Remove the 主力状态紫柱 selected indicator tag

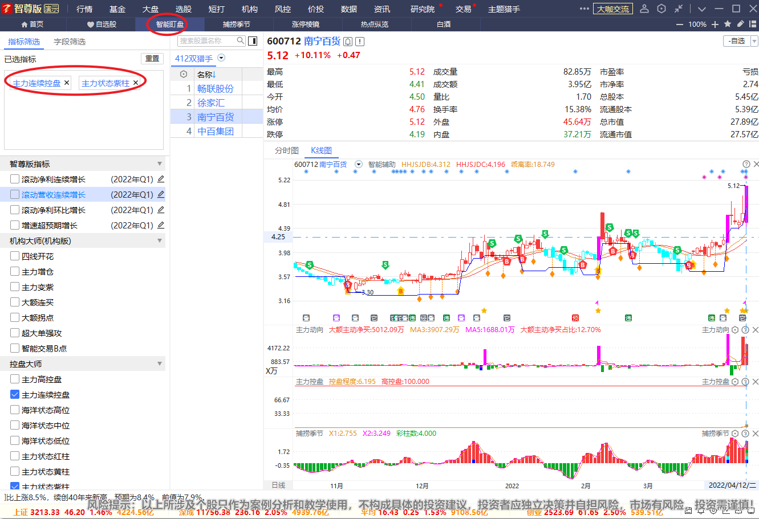[x=136, y=83]
